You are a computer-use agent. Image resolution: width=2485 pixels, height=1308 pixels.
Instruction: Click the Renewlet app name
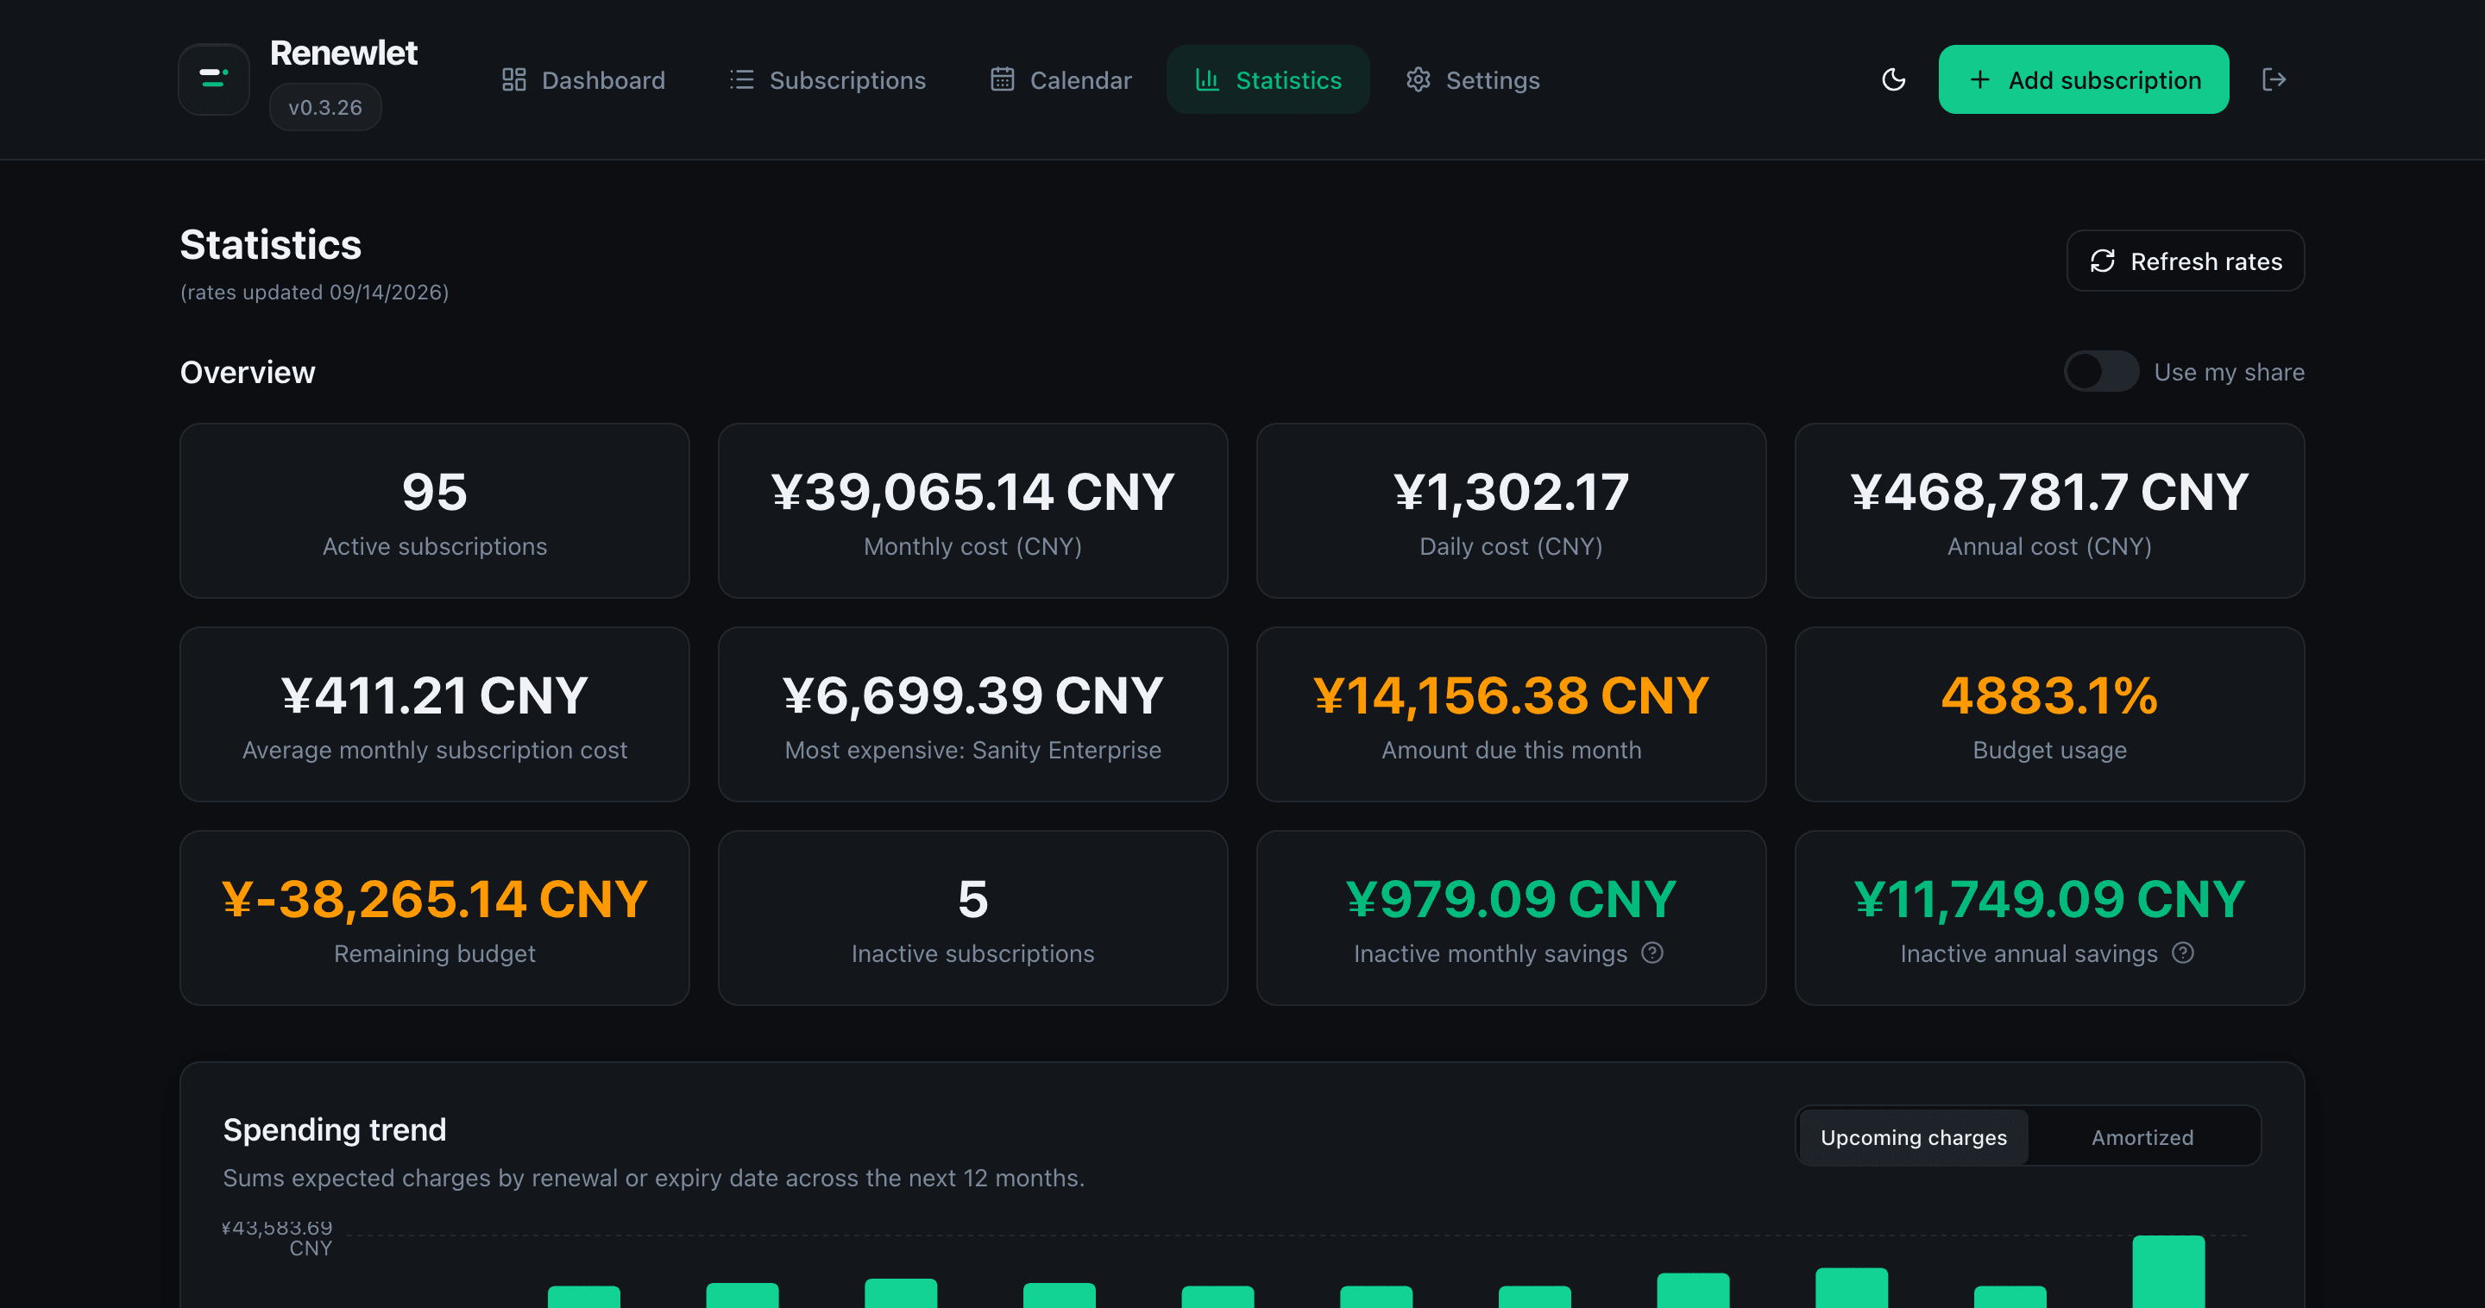coord(343,53)
